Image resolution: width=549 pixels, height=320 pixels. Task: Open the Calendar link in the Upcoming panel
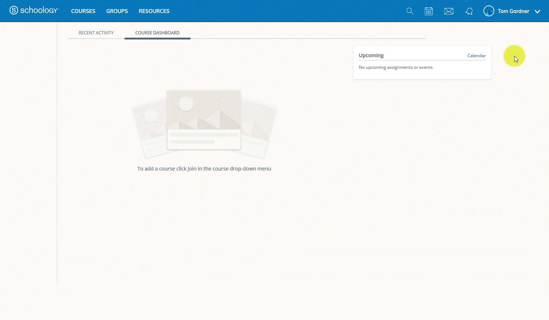pyautogui.click(x=476, y=55)
